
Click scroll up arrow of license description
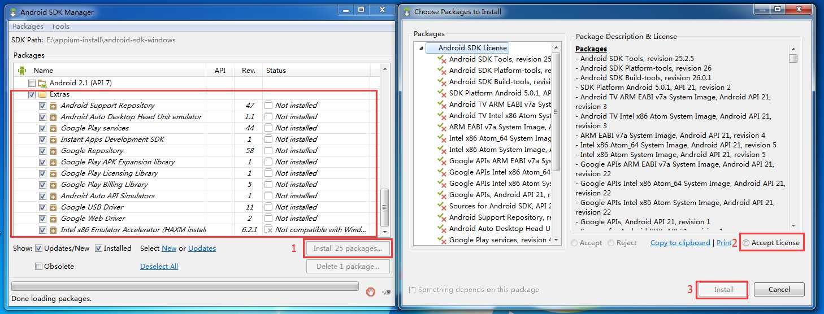point(793,49)
